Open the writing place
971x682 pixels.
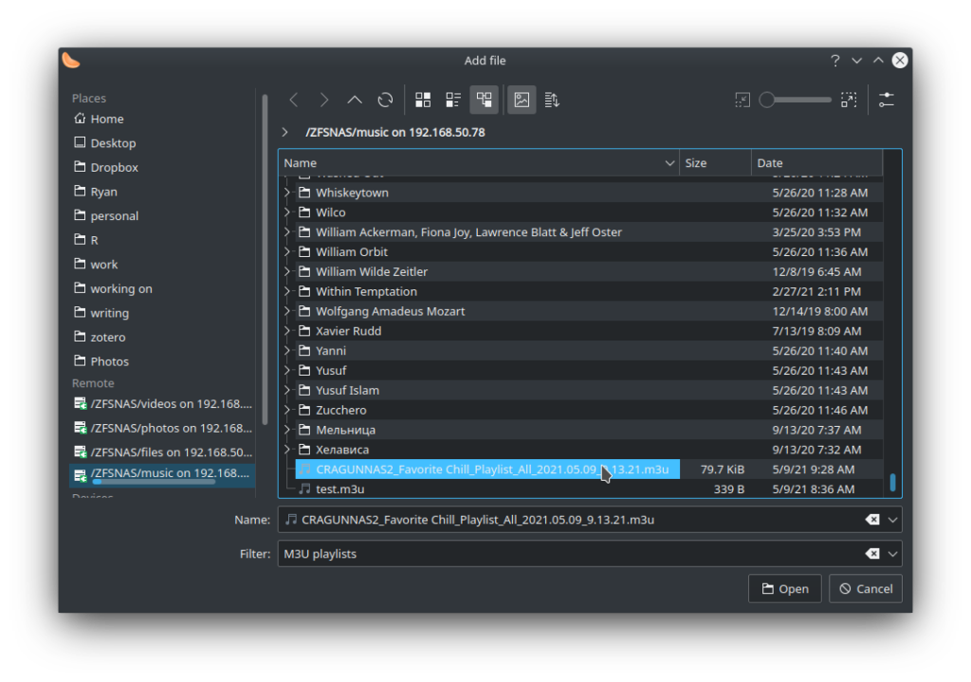[x=101, y=313]
